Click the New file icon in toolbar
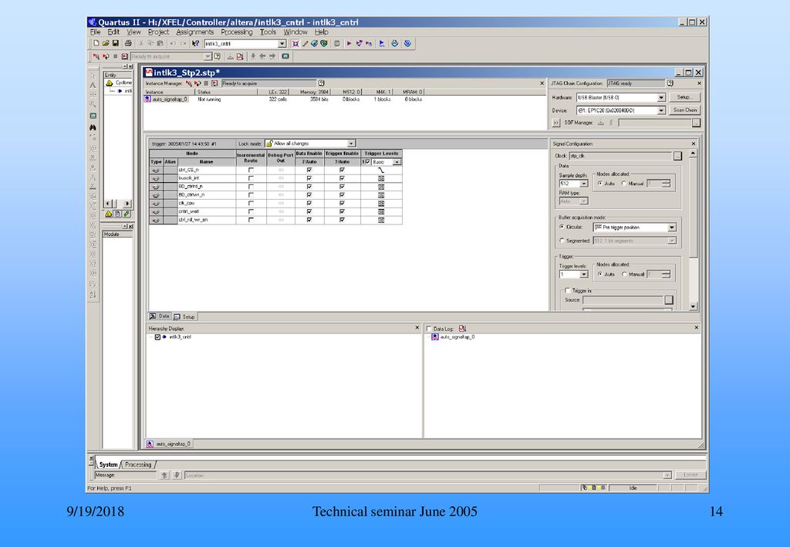Image resolution: width=790 pixels, height=547 pixels. 96,43
